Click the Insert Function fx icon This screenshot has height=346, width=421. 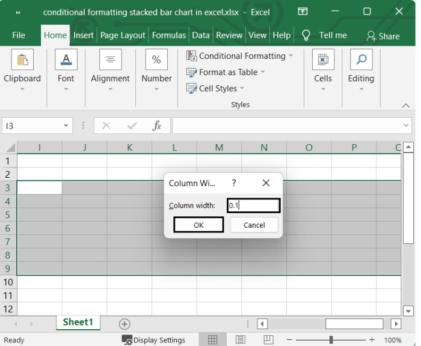click(157, 126)
